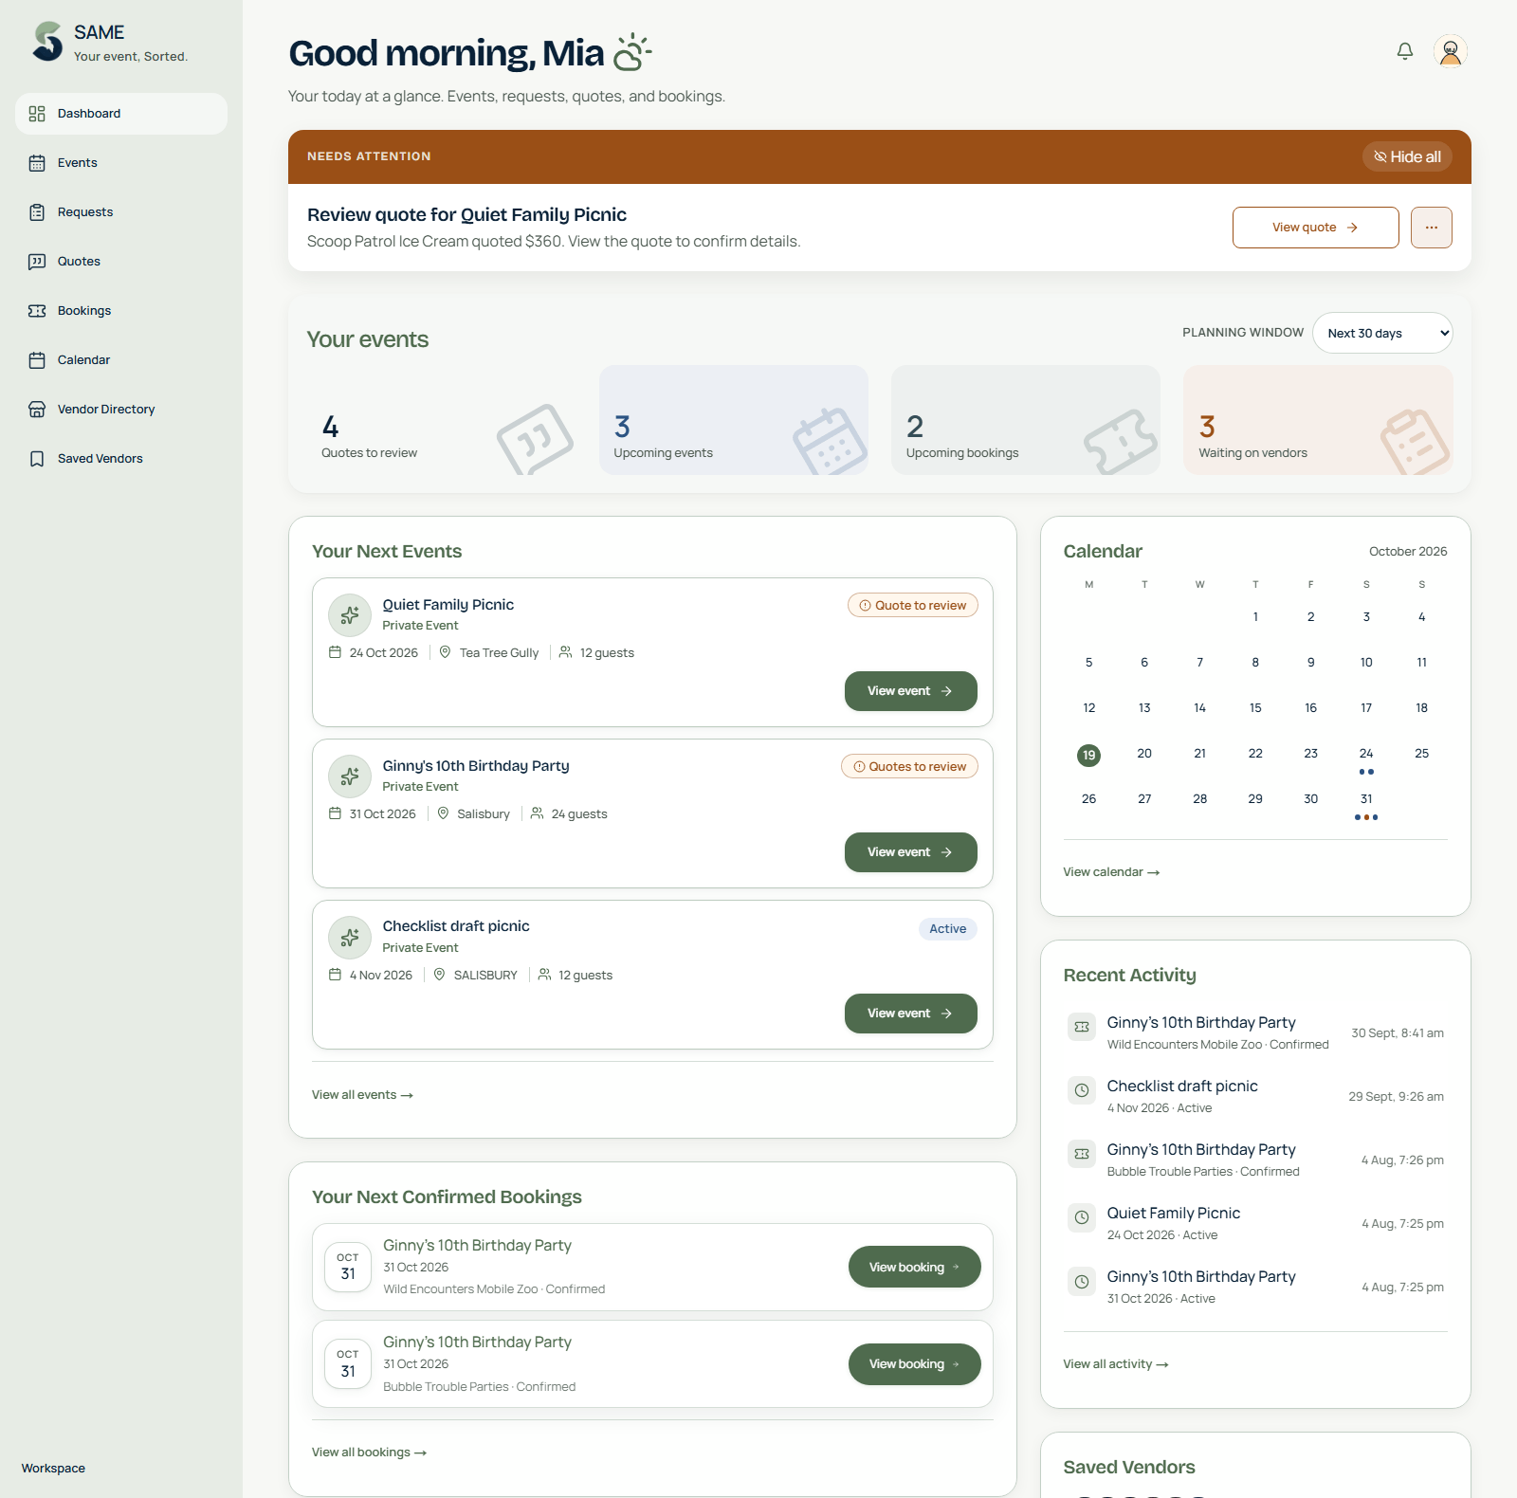Open Calendar in the sidebar
The image size is (1517, 1498).
[121, 360]
